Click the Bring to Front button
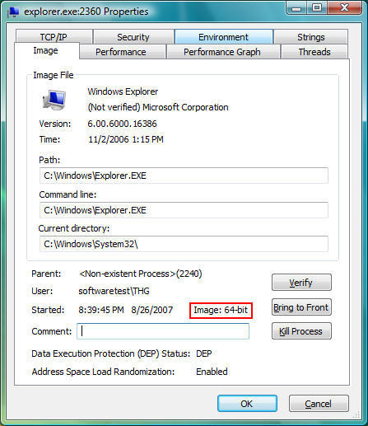Screen dimensions: 368x426 point(301,307)
